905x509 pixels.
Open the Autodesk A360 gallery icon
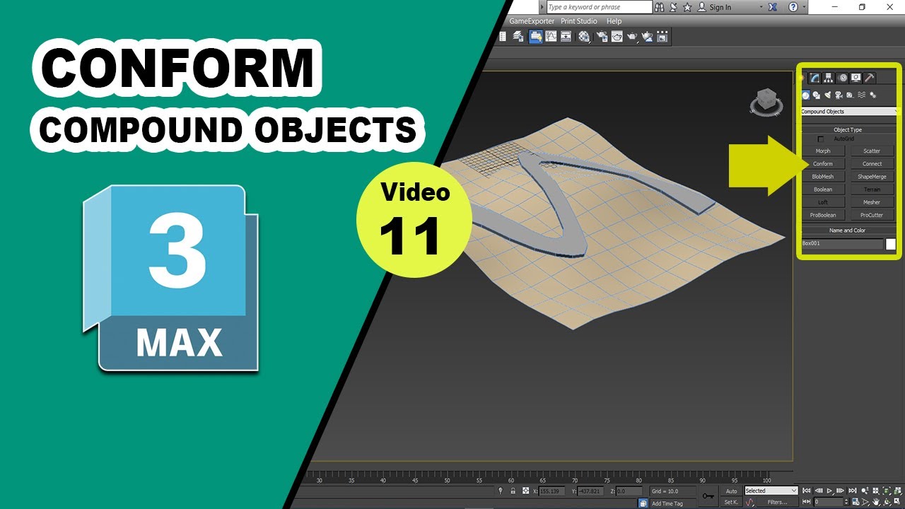pos(662,36)
